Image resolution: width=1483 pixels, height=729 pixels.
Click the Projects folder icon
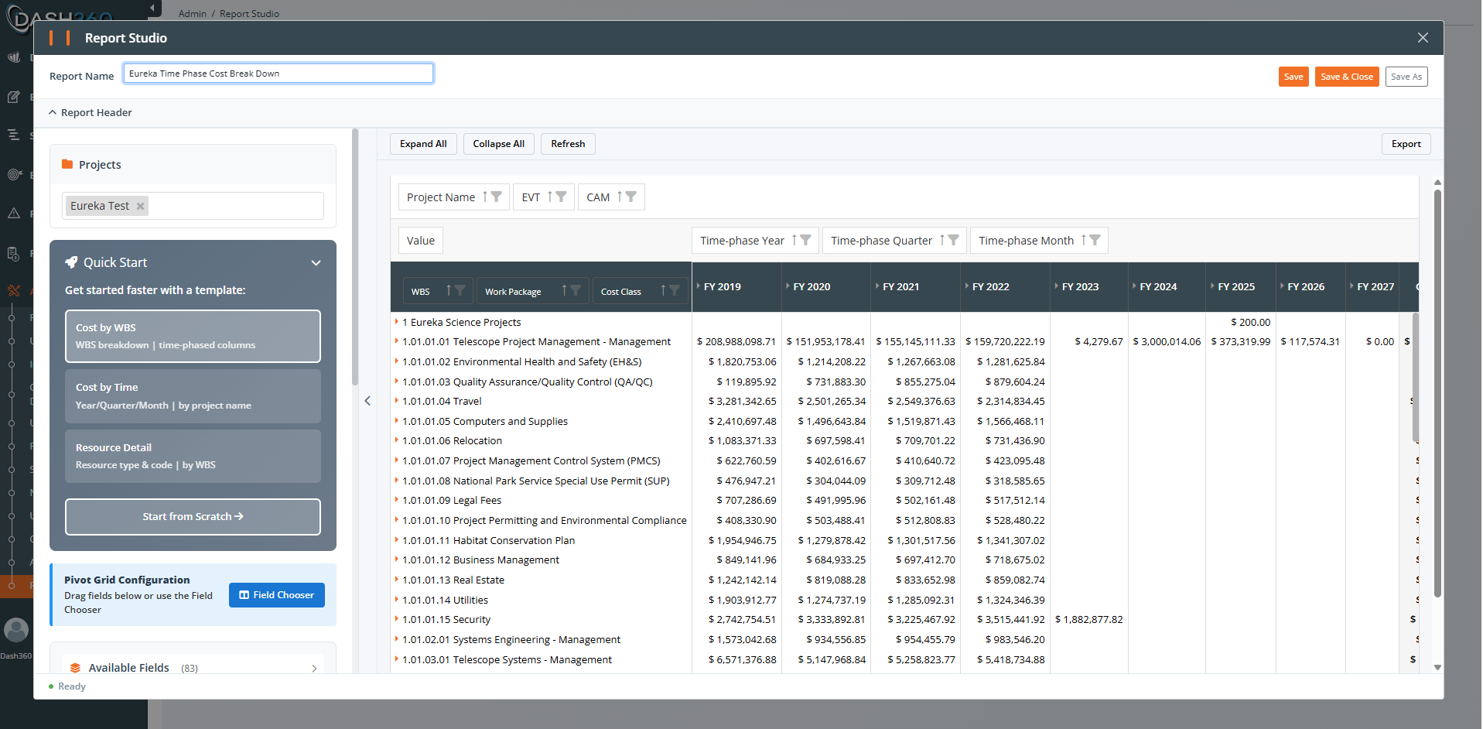[67, 164]
